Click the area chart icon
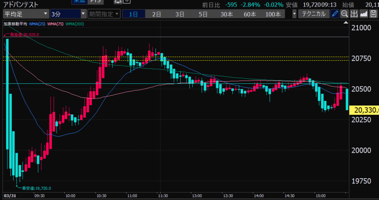Screen dimensions: 379x200 click(x=363, y=14)
